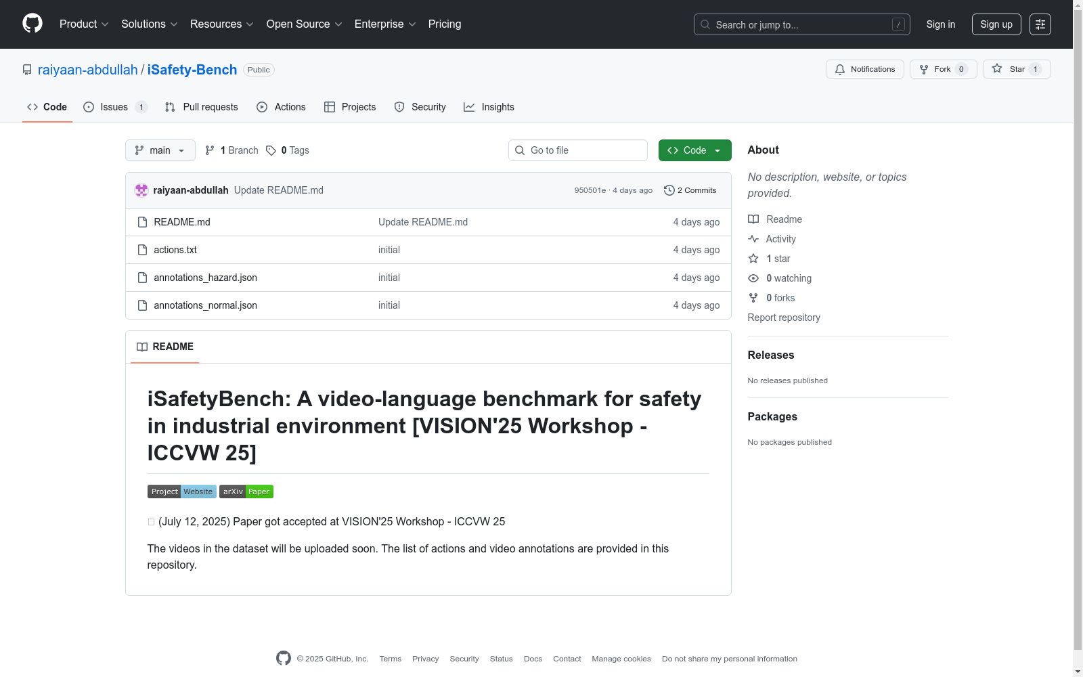Click Report repository link

pyautogui.click(x=784, y=318)
